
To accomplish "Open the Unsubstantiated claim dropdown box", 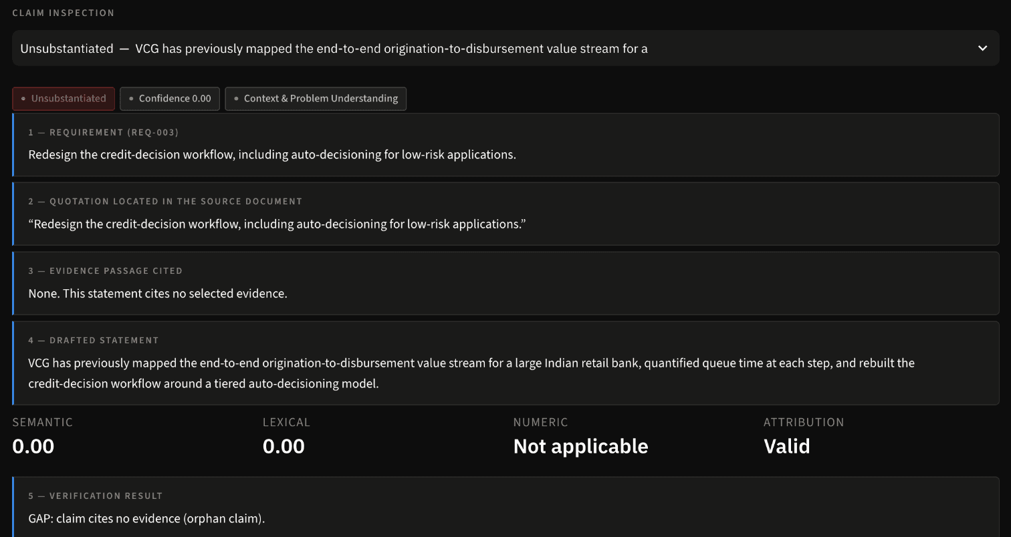I will click(505, 48).
